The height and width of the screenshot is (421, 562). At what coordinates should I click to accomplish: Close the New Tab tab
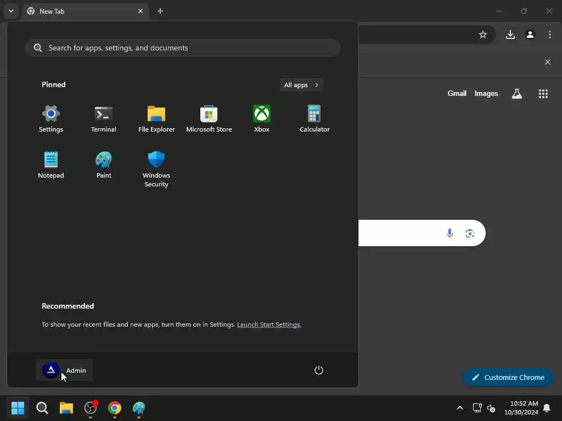pyautogui.click(x=140, y=11)
